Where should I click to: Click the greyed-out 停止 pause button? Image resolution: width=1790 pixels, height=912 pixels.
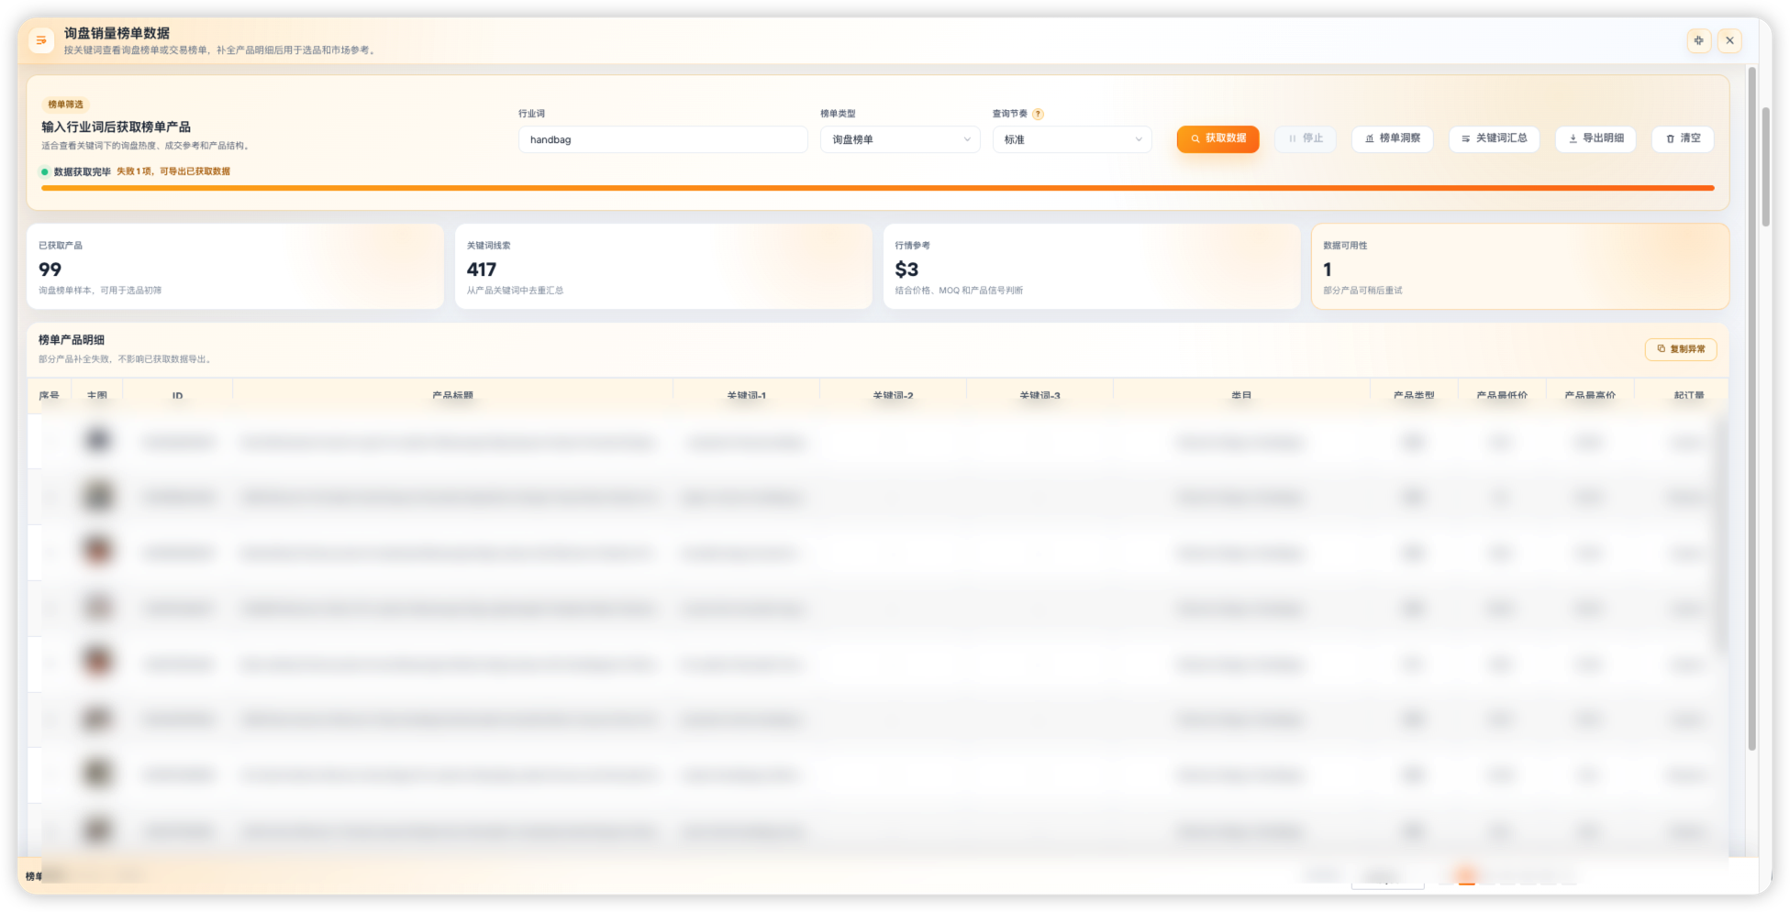tap(1305, 138)
